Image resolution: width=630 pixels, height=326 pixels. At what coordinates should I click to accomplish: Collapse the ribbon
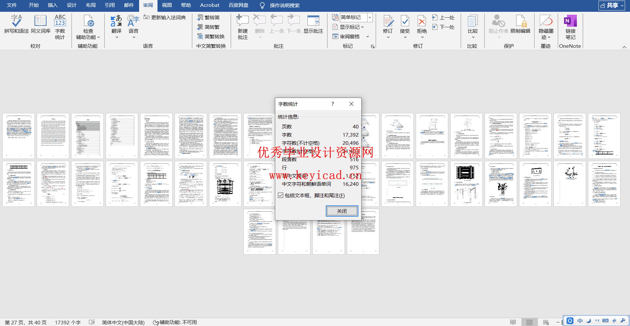click(x=624, y=47)
